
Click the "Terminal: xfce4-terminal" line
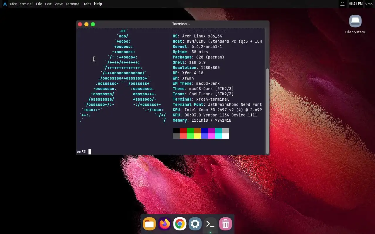click(201, 99)
